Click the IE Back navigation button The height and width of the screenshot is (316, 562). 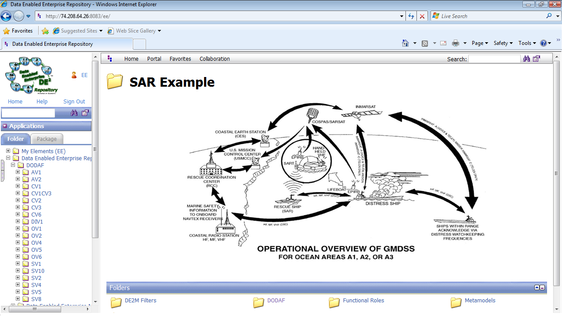6,16
